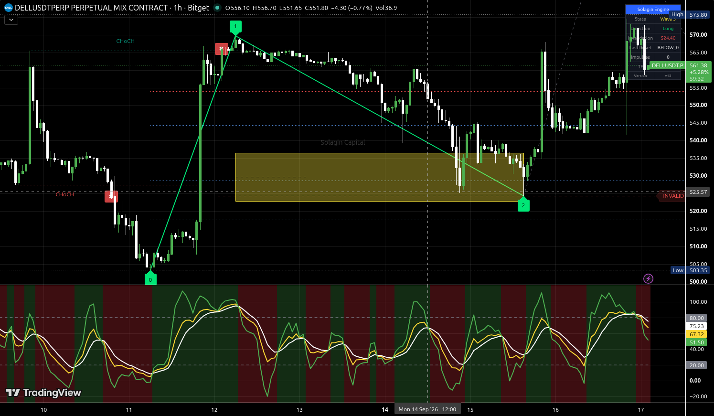Click the red INVALID price label
The width and height of the screenshot is (714, 416).
pyautogui.click(x=673, y=196)
